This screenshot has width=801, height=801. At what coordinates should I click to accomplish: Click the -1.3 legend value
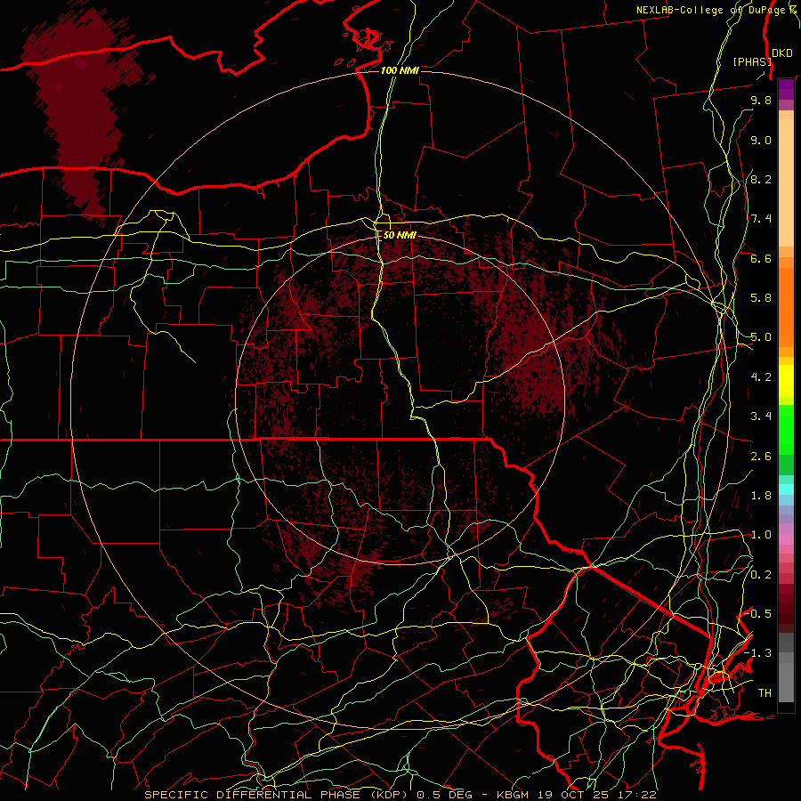(x=758, y=653)
